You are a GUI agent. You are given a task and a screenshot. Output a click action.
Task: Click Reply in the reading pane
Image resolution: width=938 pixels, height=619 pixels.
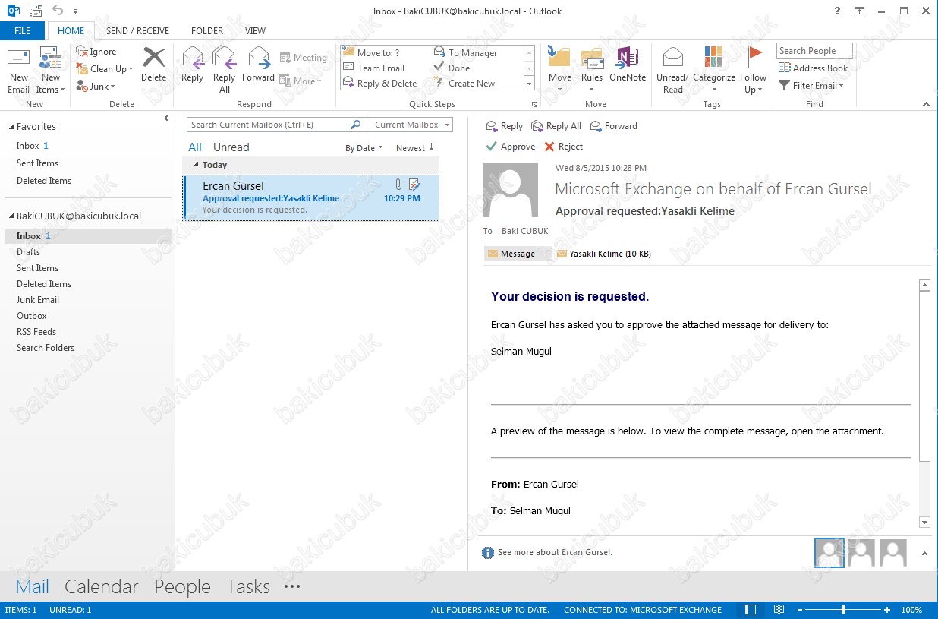coord(505,126)
